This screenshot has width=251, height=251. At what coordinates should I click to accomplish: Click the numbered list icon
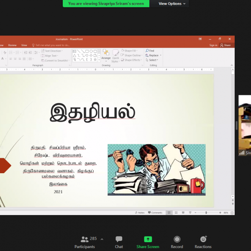(17, 52)
